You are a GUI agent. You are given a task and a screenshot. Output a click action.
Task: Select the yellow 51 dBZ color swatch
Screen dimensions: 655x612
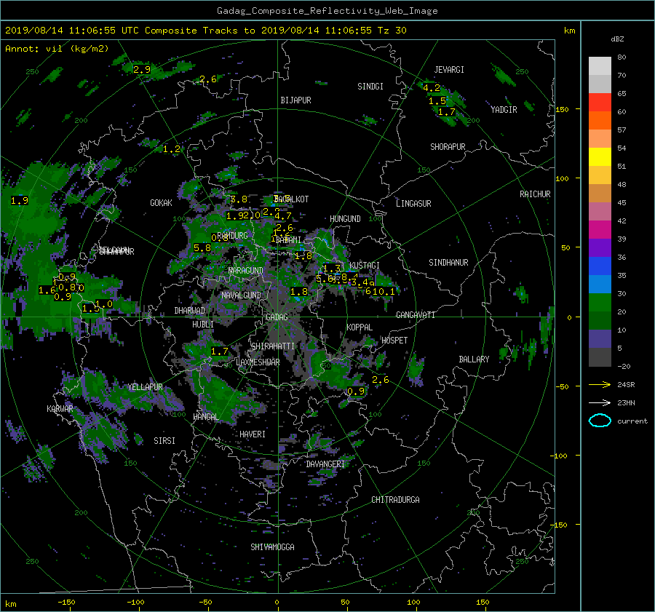pyautogui.click(x=600, y=157)
